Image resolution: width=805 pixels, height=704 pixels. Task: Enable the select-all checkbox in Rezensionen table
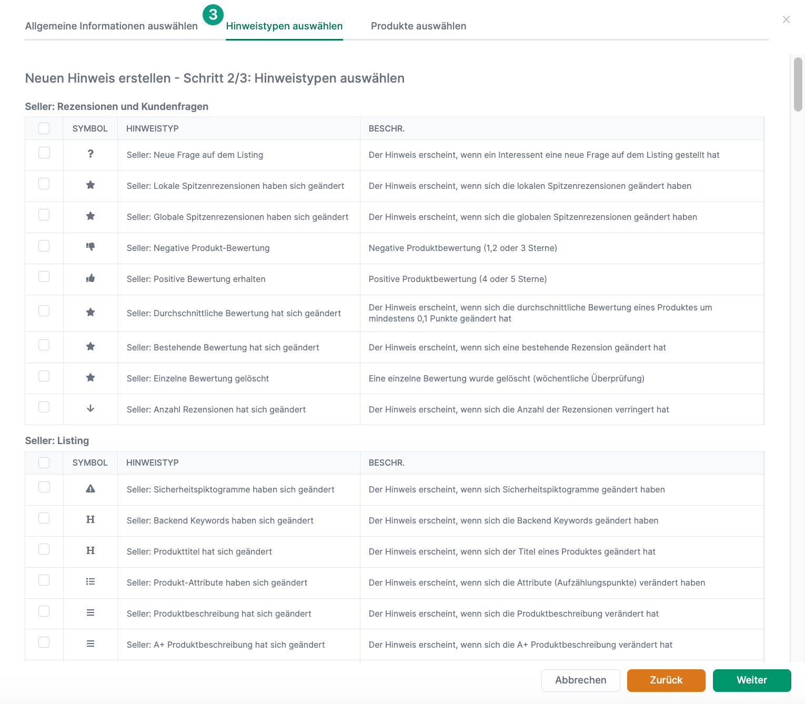point(44,128)
